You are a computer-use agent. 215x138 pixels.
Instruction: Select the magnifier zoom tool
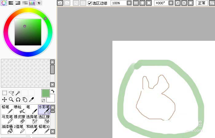[x=11, y=100]
